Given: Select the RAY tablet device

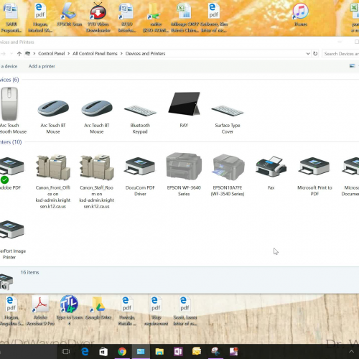Looking at the screenshot, I should point(184,110).
